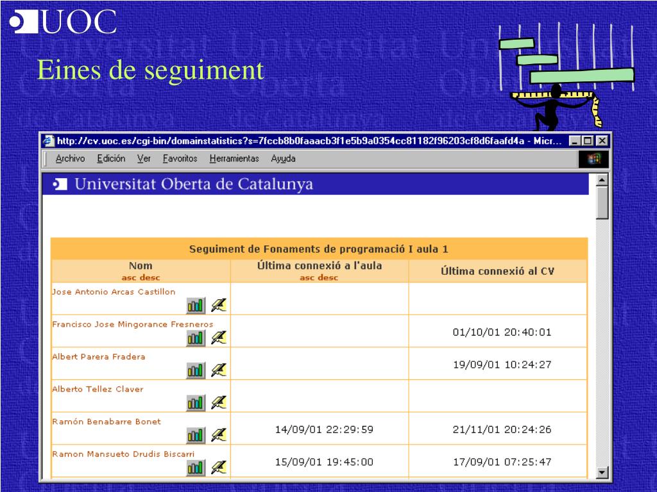Open the Edición menu
657x492 pixels.
pyautogui.click(x=111, y=159)
